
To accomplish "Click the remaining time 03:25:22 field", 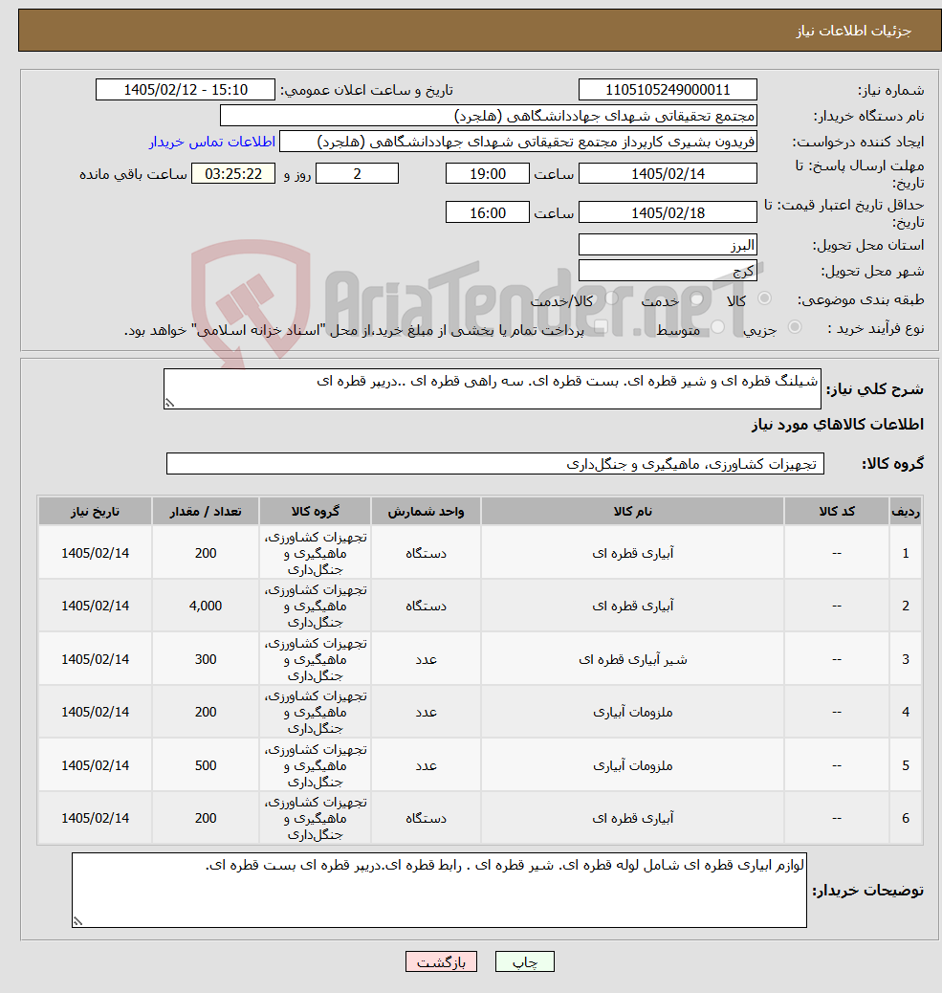I will 233,173.
